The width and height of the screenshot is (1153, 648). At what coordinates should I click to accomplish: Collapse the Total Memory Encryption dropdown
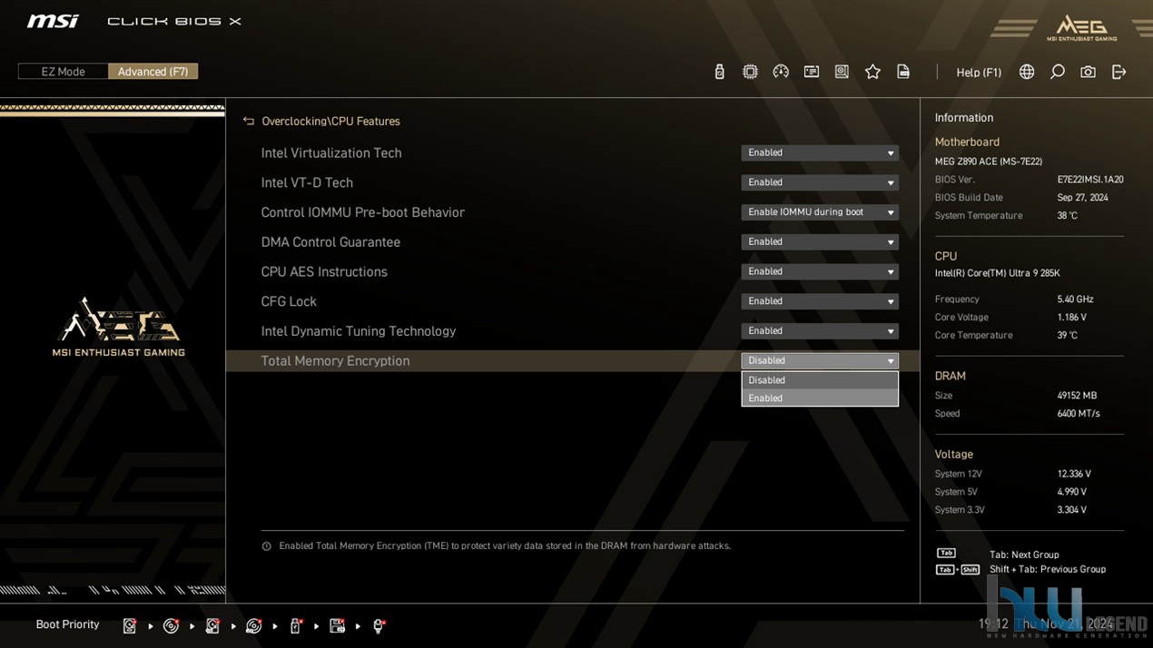820,360
